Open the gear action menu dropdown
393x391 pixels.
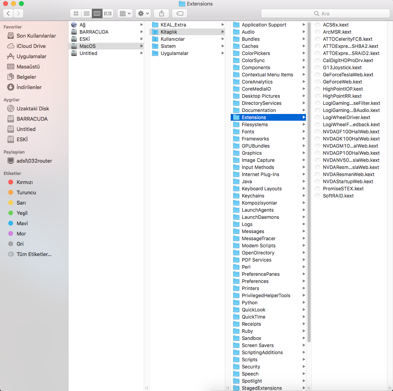[x=143, y=13]
